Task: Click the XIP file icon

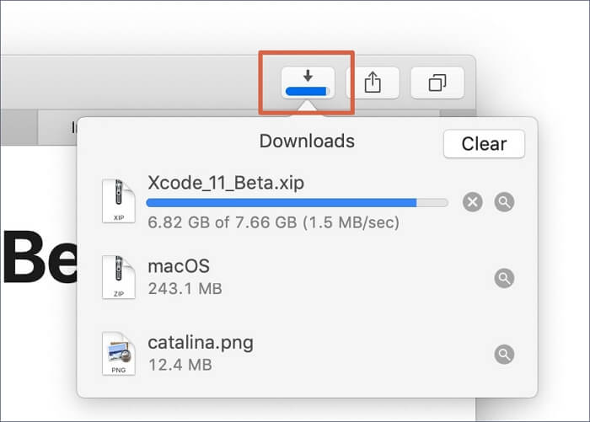Action: click(x=117, y=200)
